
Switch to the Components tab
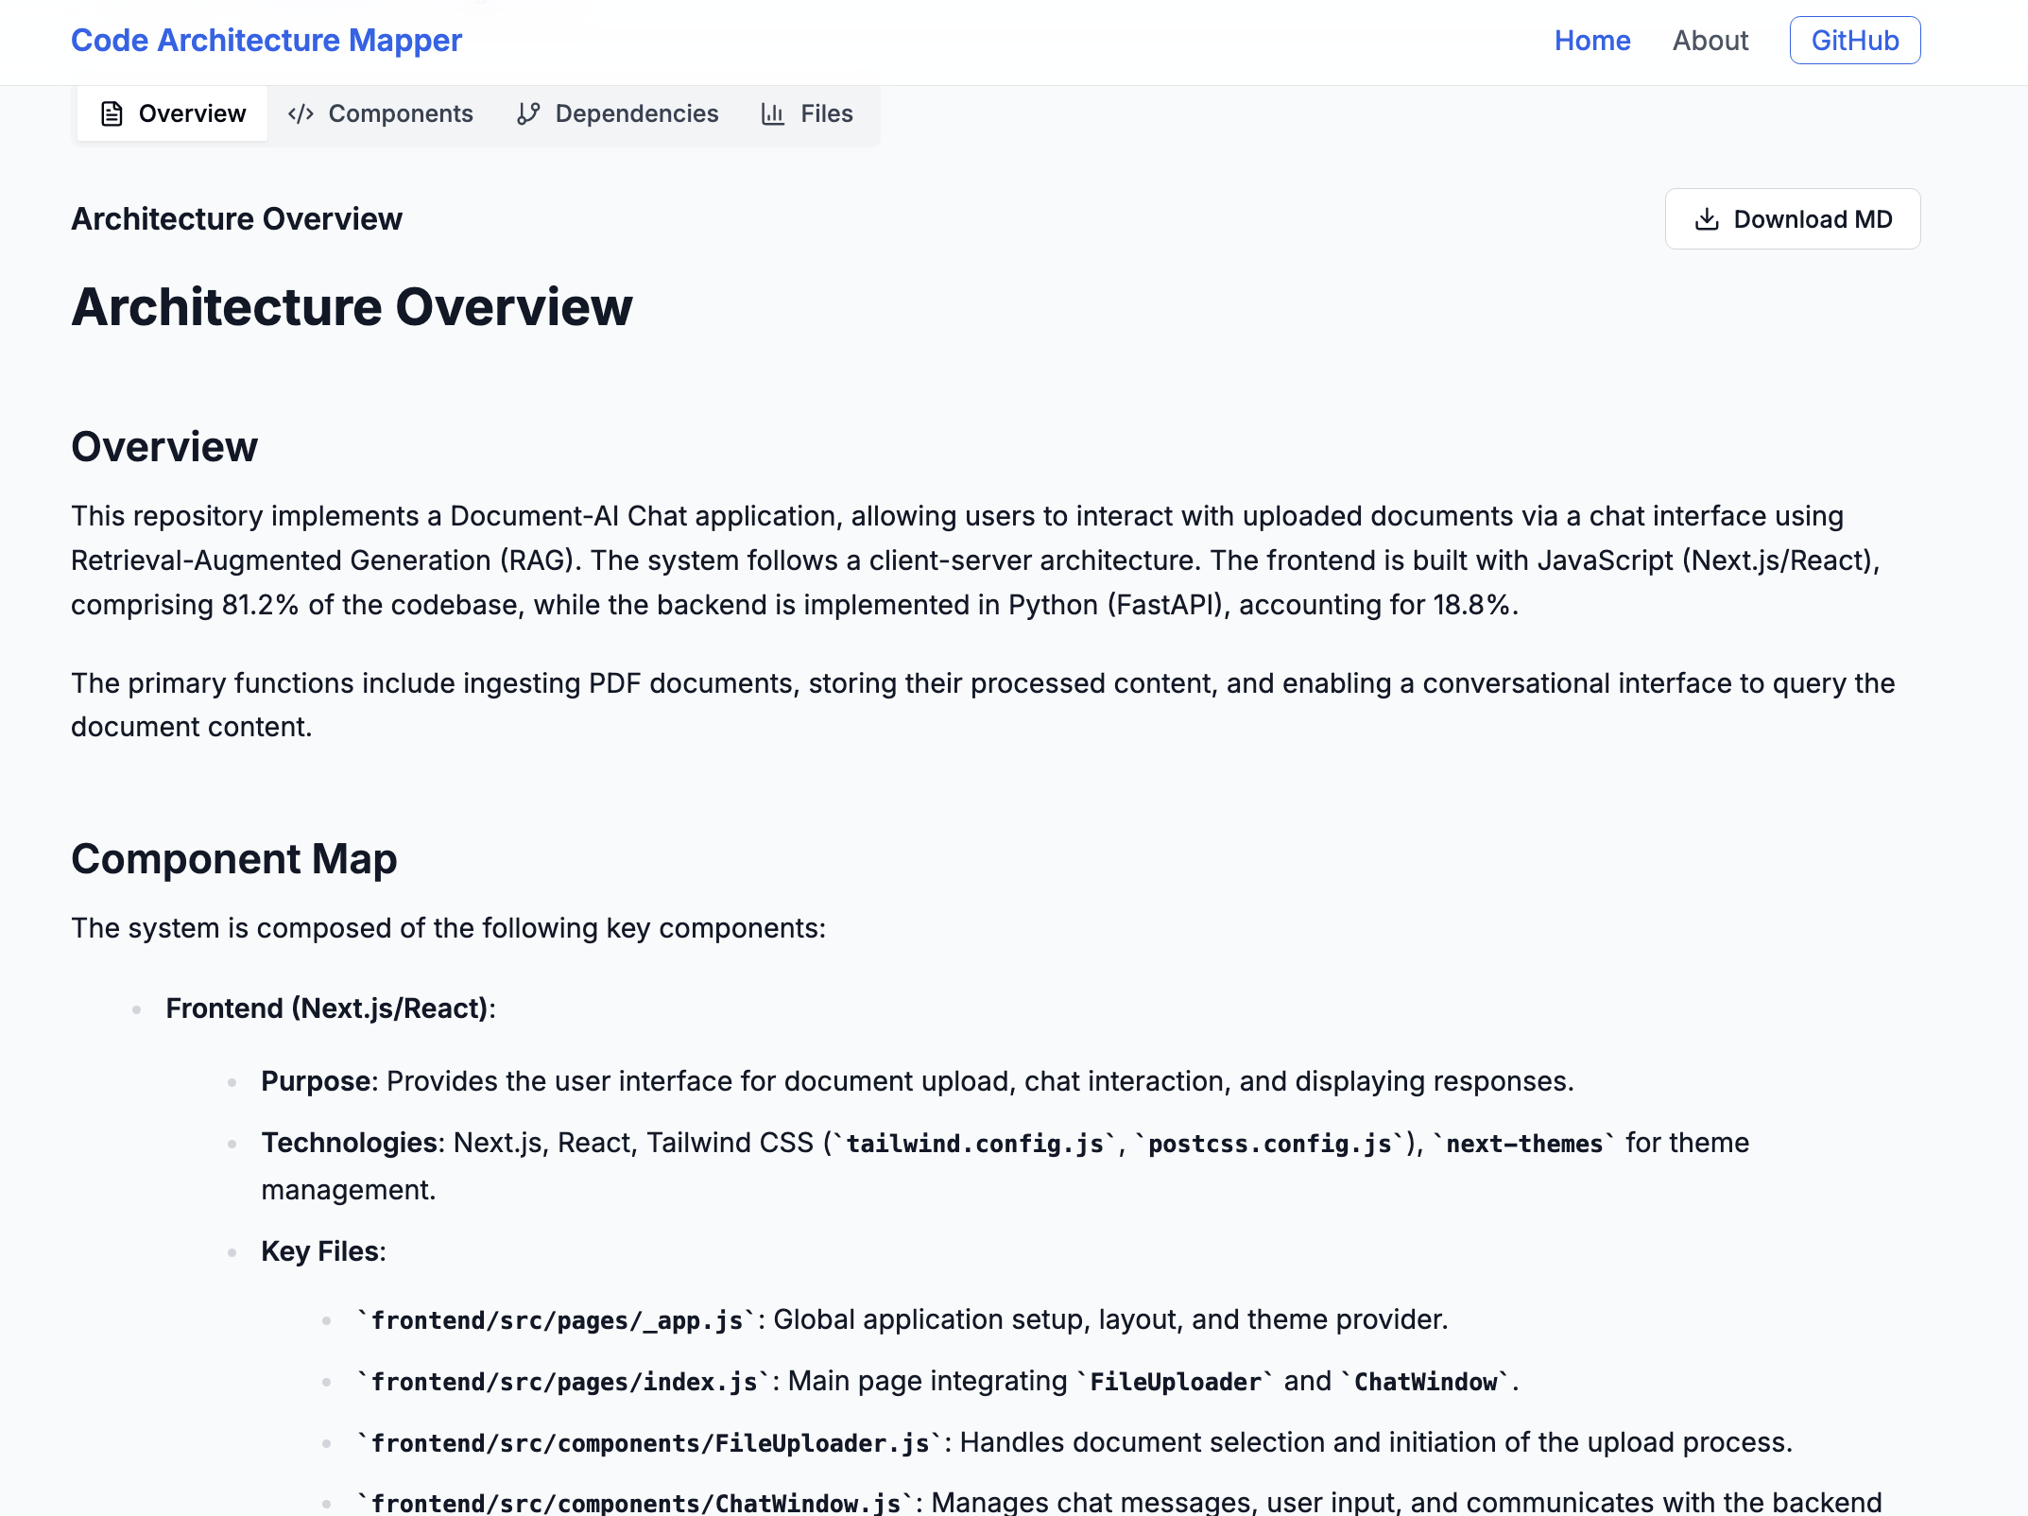(401, 113)
